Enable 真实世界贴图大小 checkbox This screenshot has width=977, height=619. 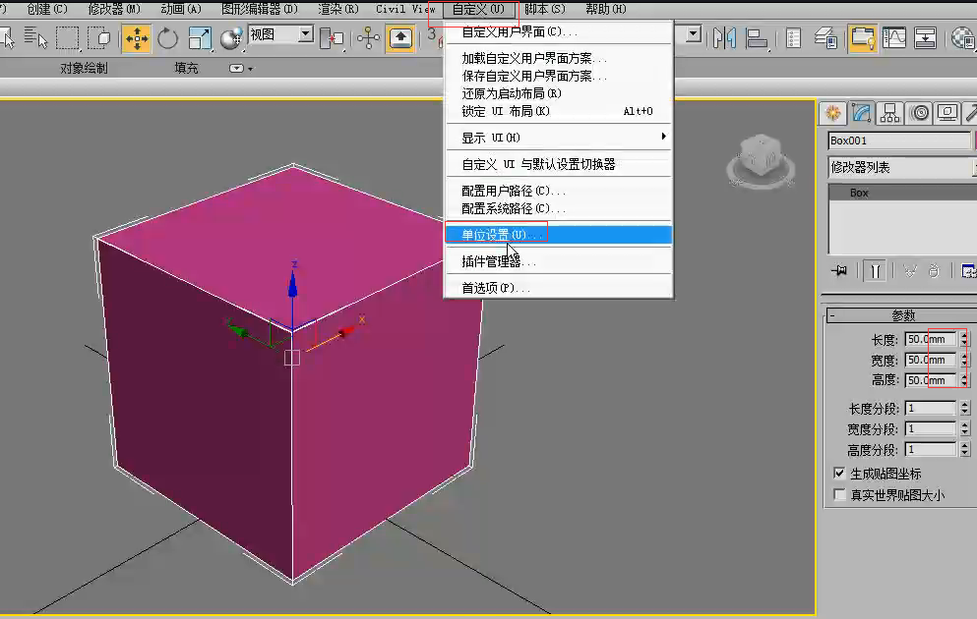click(x=840, y=495)
